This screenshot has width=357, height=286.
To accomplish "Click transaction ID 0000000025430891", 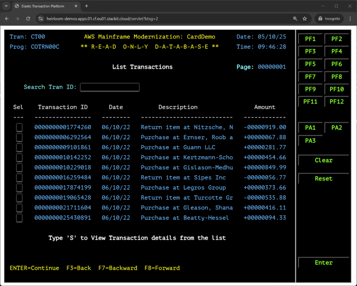I will pyautogui.click(x=63, y=218).
